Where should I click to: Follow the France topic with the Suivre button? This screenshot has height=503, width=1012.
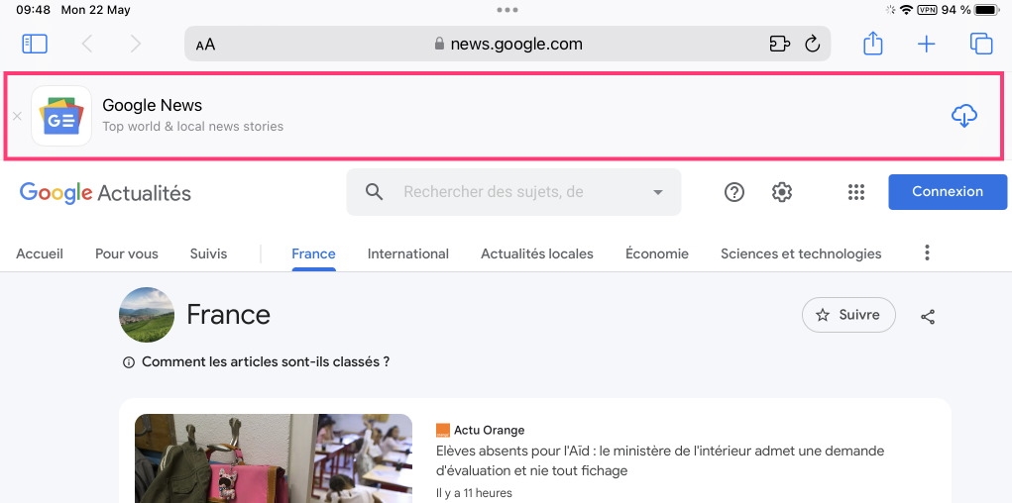coord(848,315)
